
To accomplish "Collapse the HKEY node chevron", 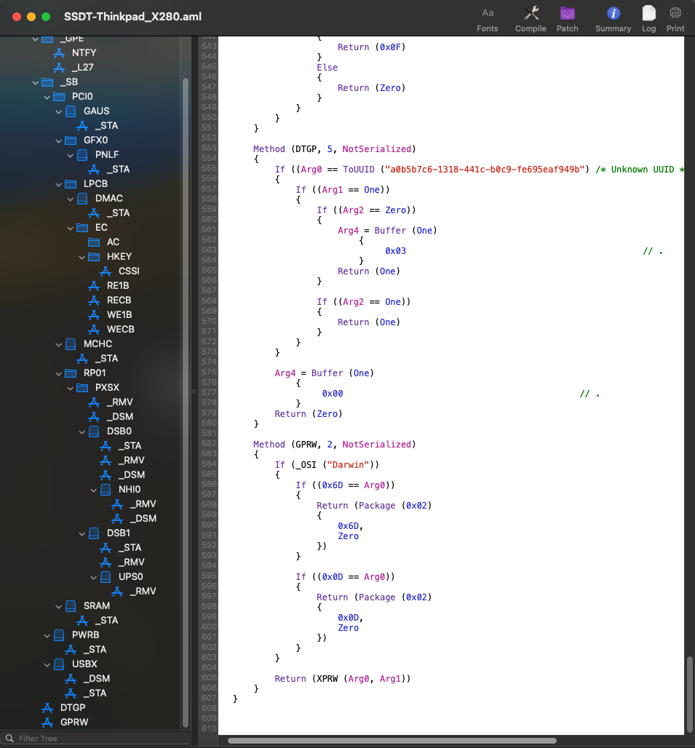I will 82,257.
